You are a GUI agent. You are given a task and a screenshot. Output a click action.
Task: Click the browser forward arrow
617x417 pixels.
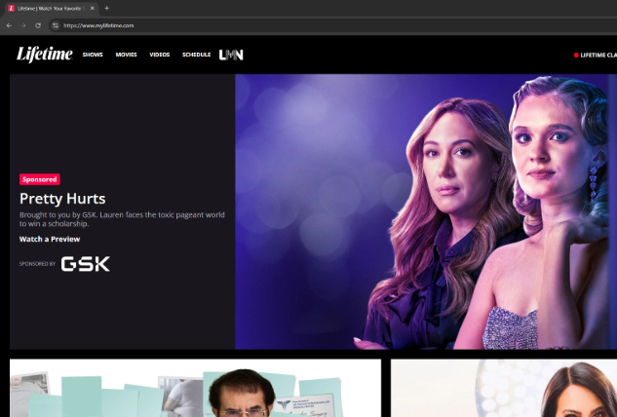[x=23, y=25]
